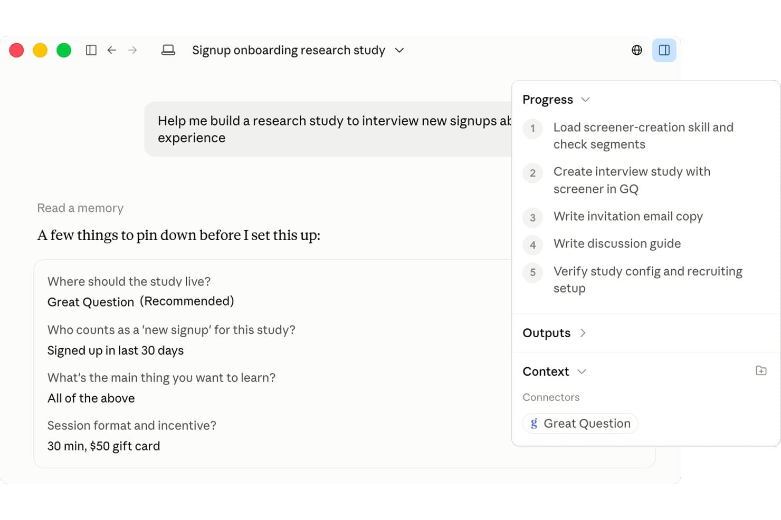The width and height of the screenshot is (781, 520).
Task: Click the Great Question logo icon
Action: (534, 424)
